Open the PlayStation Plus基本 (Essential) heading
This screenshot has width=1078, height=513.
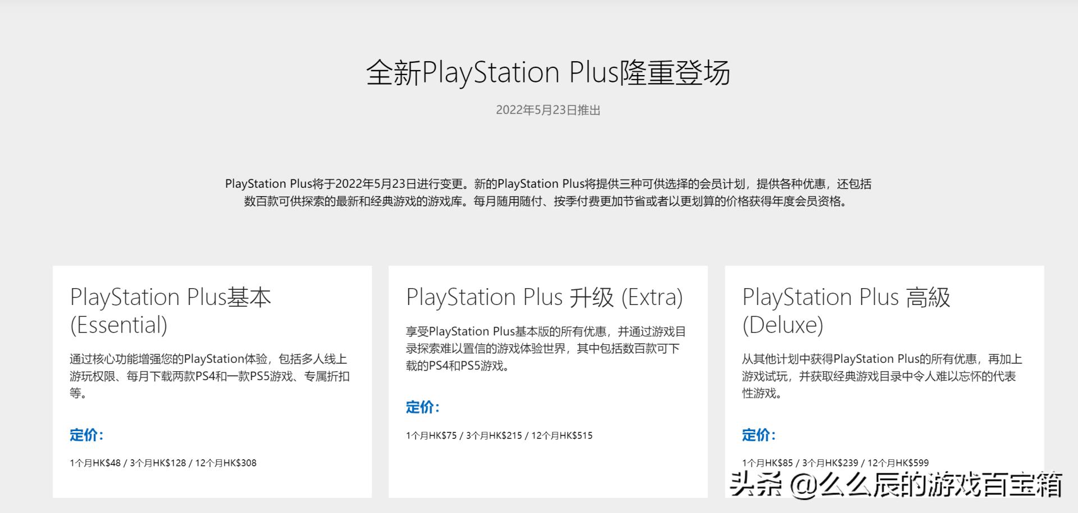(x=170, y=311)
